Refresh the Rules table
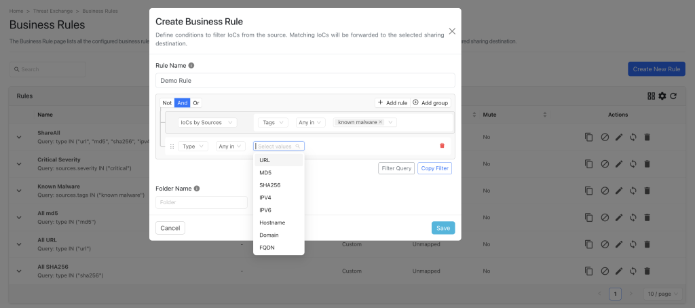This screenshot has height=308, width=695. (x=673, y=96)
